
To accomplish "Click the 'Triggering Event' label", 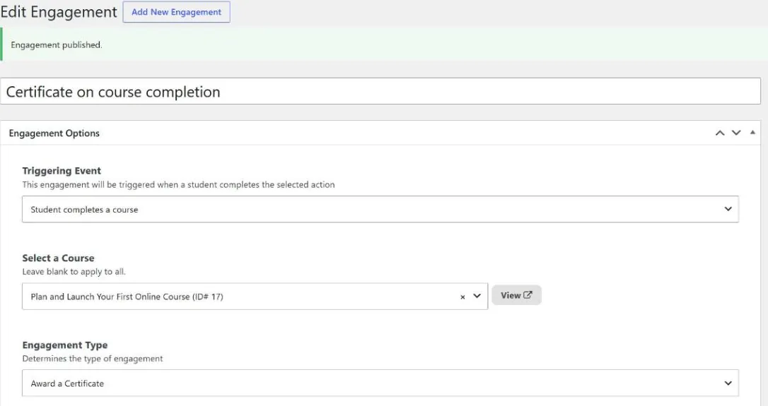I will pos(62,171).
